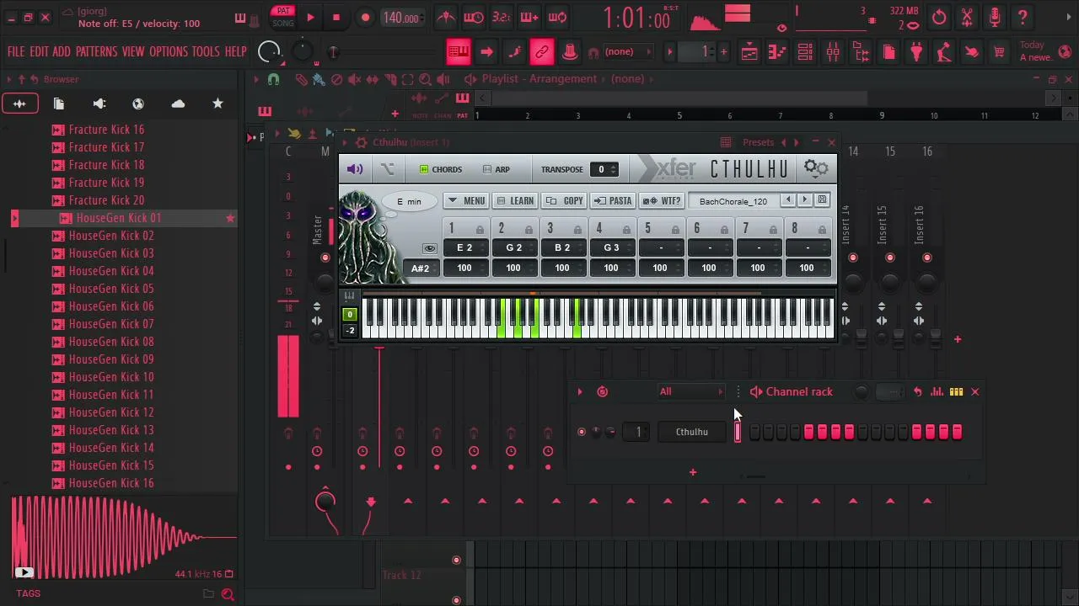This screenshot has width=1079, height=606.
Task: Add a new channel with plus button
Action: 693,472
